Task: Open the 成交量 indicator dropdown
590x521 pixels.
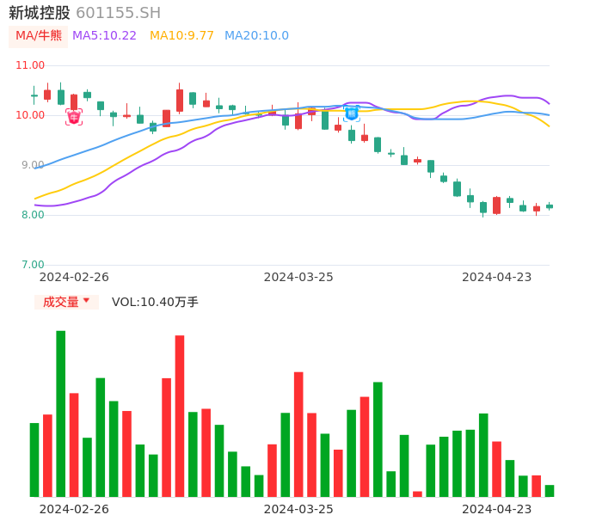Action: click(x=66, y=302)
